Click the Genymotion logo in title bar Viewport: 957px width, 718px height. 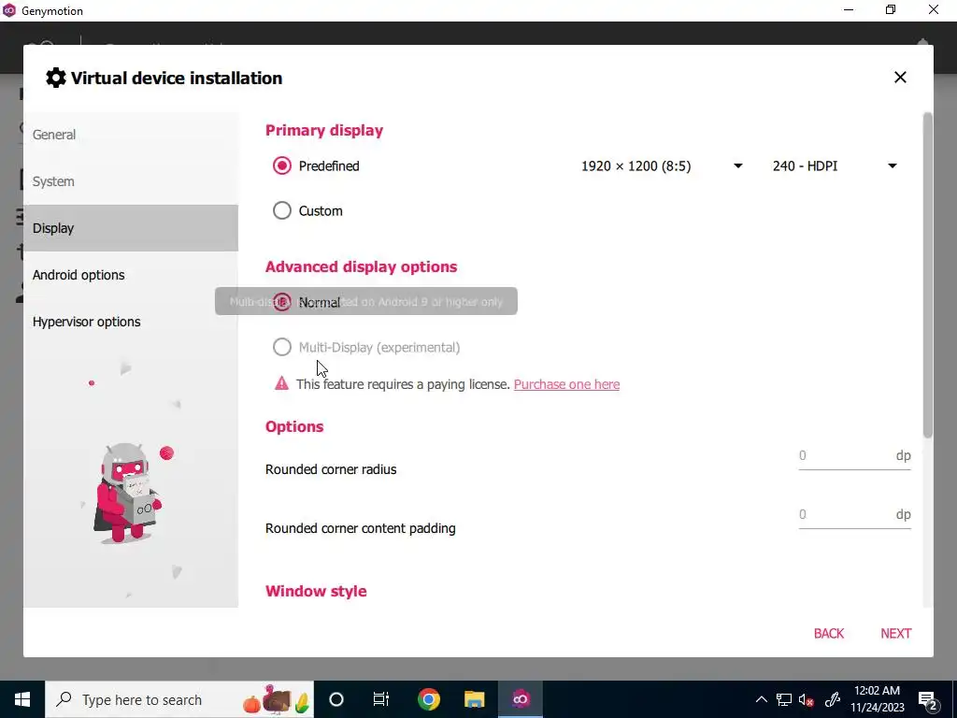tap(9, 10)
